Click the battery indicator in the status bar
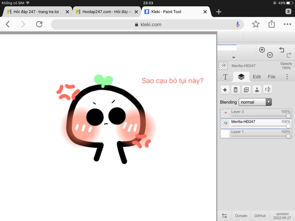 coord(290,3)
